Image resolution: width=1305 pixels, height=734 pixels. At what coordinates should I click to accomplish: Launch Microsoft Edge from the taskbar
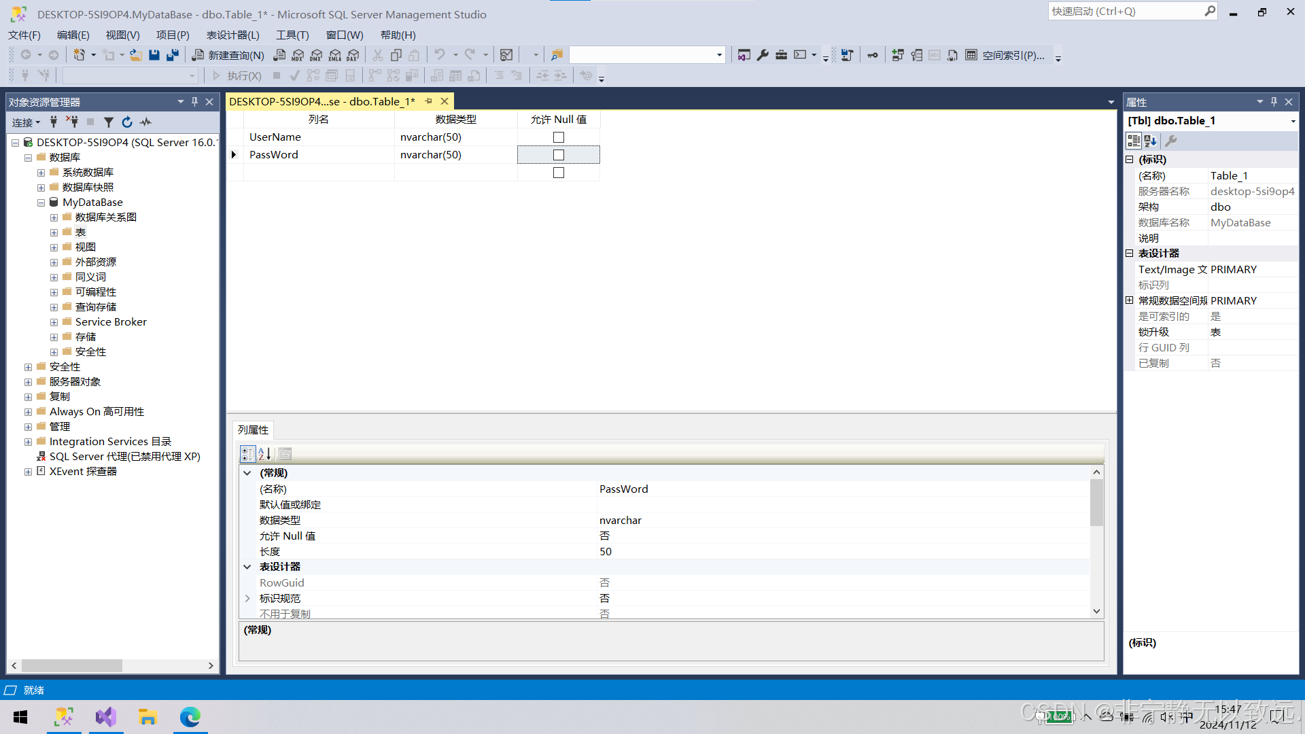tap(190, 717)
